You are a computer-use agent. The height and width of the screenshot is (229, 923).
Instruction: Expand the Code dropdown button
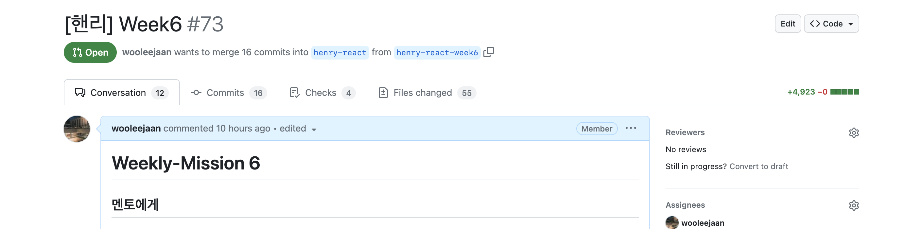(x=831, y=24)
